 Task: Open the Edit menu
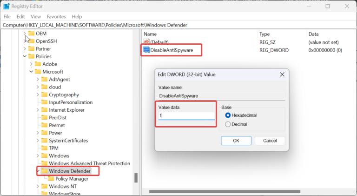tap(20, 17)
